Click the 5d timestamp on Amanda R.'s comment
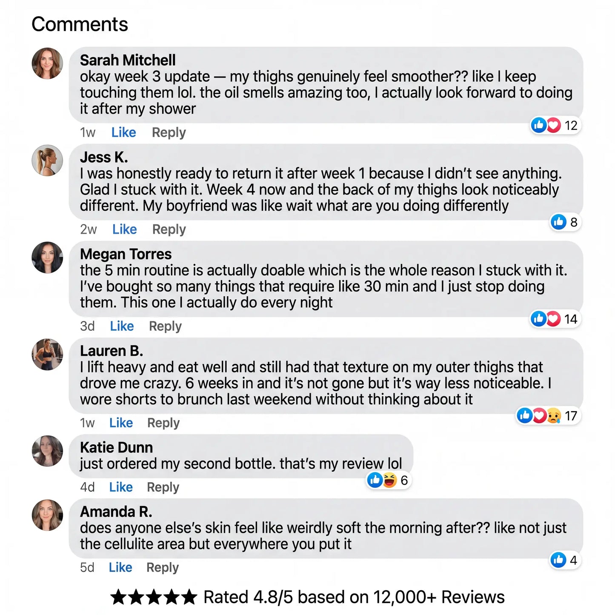 point(87,567)
